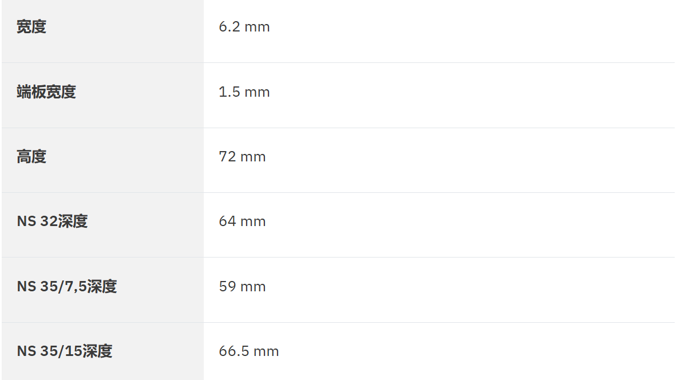Click the number 1.5 in the 端板宽度 row
The height and width of the screenshot is (380, 677).
point(229,92)
